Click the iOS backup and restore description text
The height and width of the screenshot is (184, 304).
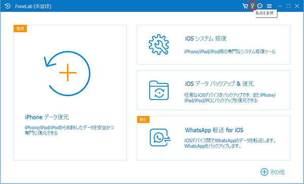(230, 98)
